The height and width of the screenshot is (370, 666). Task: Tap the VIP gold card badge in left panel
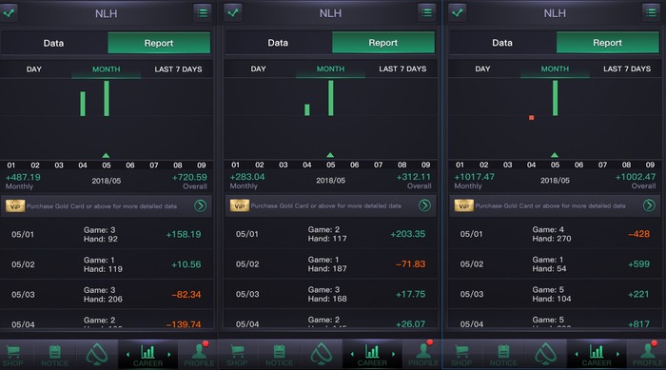tap(15, 206)
